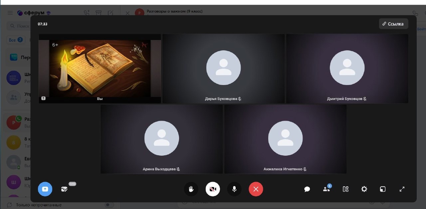This screenshot has height=209, width=426.
Task: Expand the call to full screen
Action: point(402,189)
